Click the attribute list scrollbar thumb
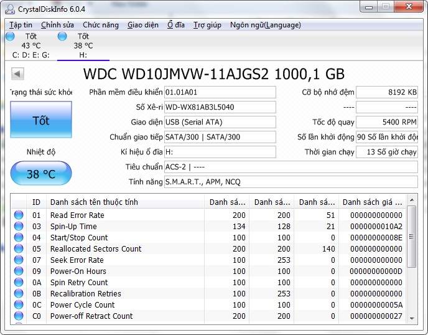The image size is (428, 335). tap(412, 237)
